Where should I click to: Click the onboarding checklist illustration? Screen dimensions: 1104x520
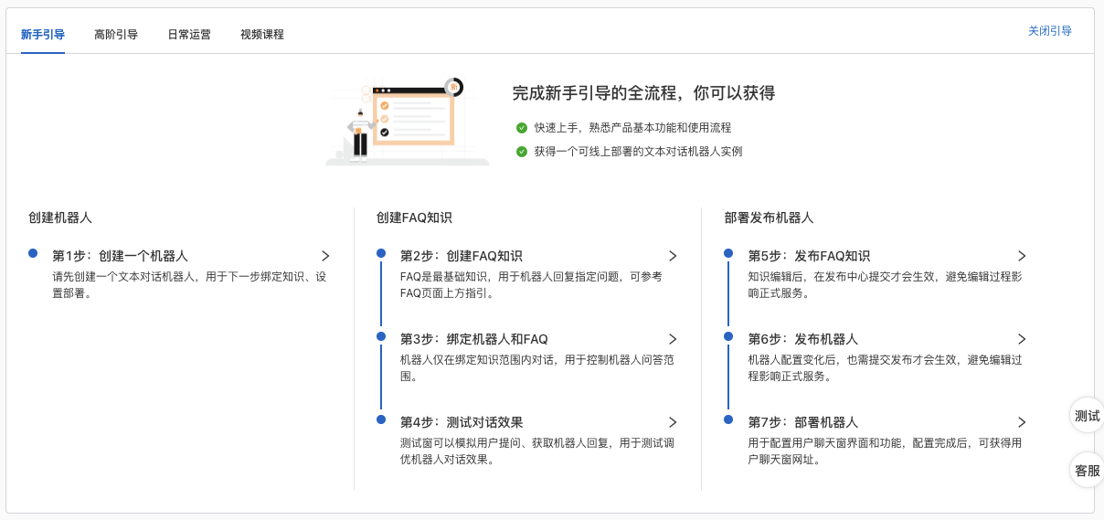pos(407,122)
